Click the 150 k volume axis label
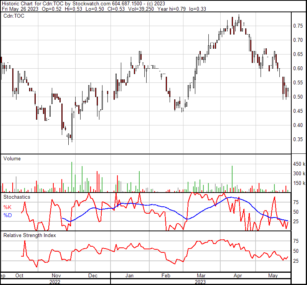The image size is (307, 285). 299,183
